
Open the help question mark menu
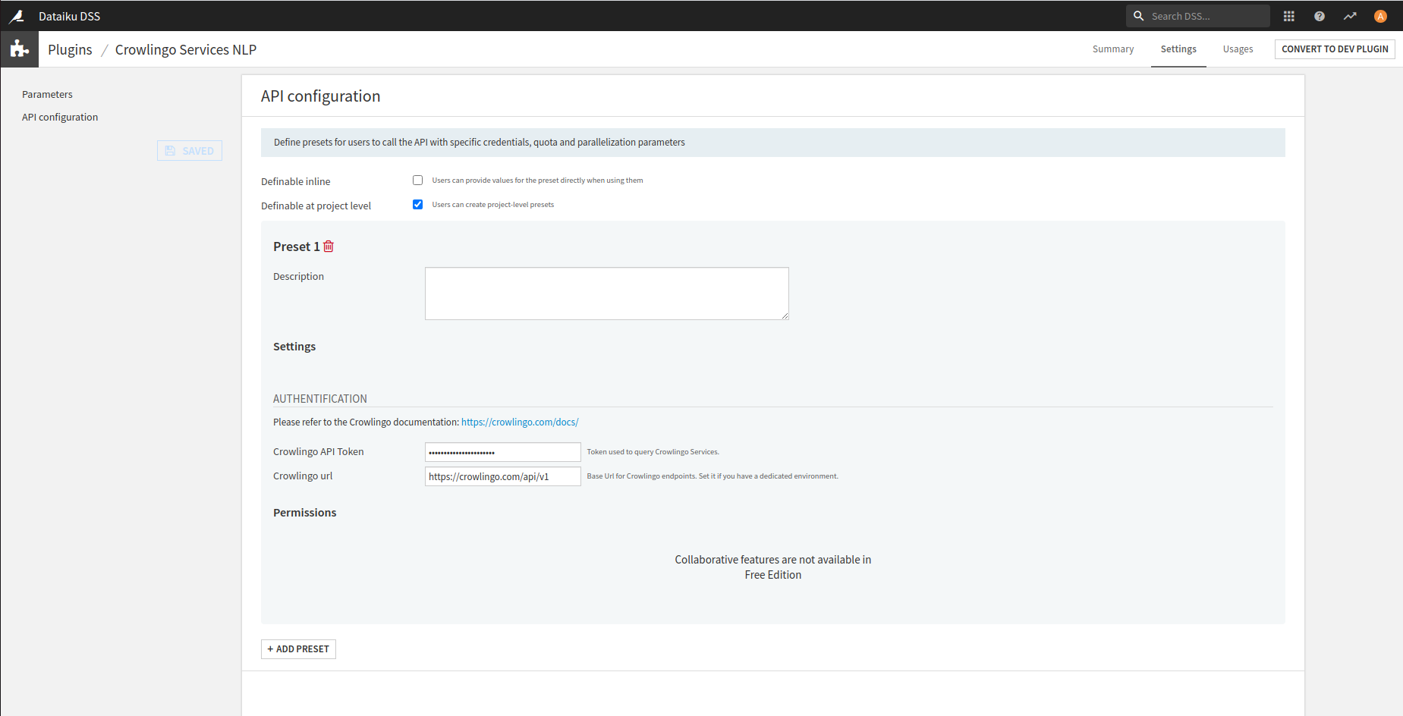pos(1320,16)
